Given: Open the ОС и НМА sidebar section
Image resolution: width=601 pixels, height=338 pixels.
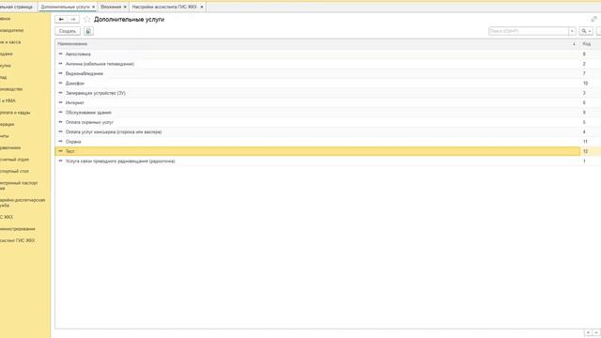Looking at the screenshot, I should 8,100.
